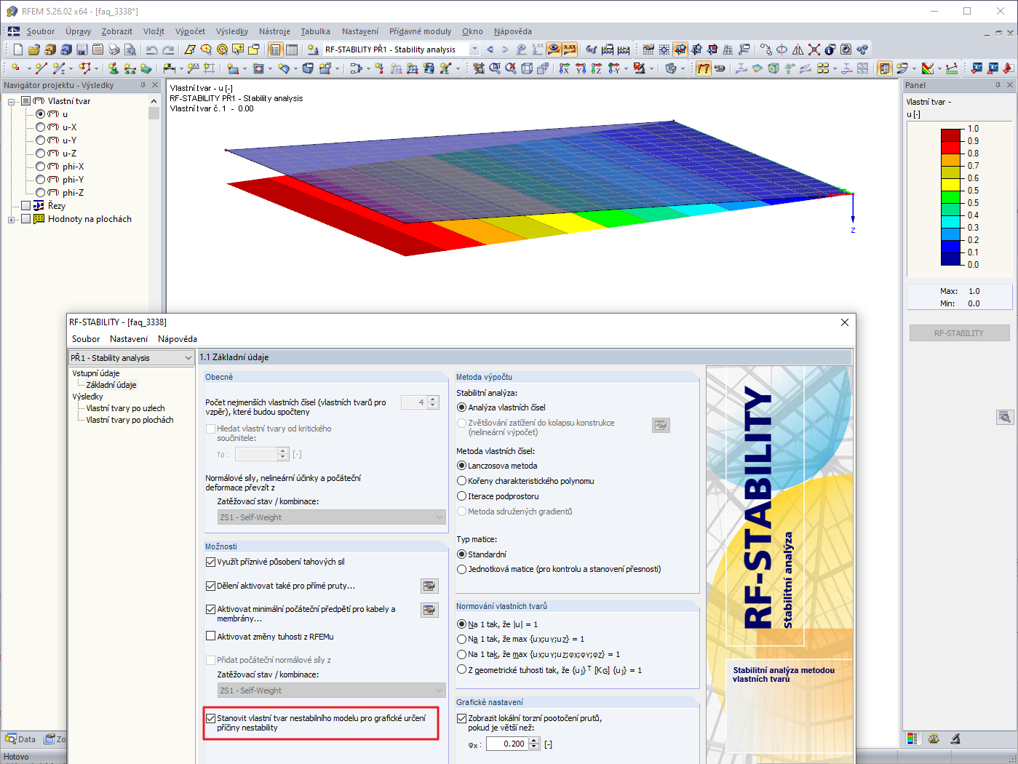1018x764 pixels.
Task: Click the red 1.0 color scale swatch
Action: [952, 135]
